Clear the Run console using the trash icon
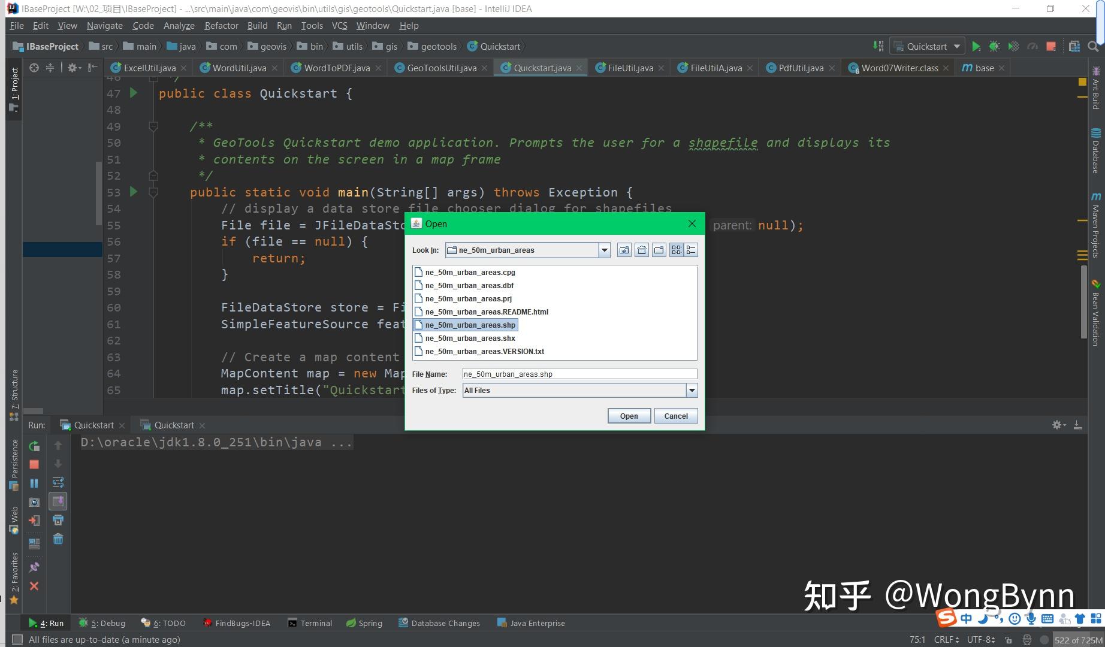The height and width of the screenshot is (647, 1105). click(58, 539)
